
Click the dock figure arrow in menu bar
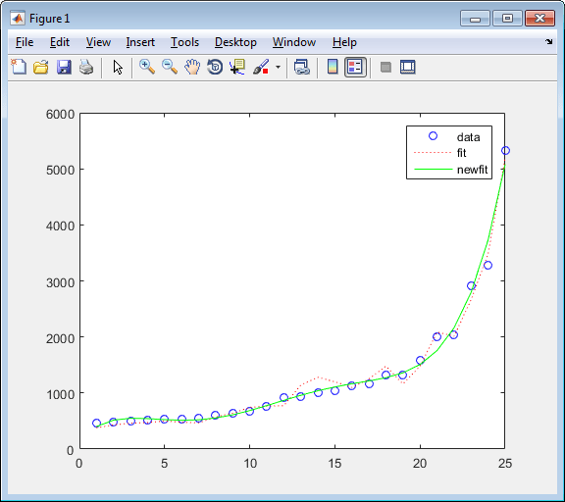[548, 42]
